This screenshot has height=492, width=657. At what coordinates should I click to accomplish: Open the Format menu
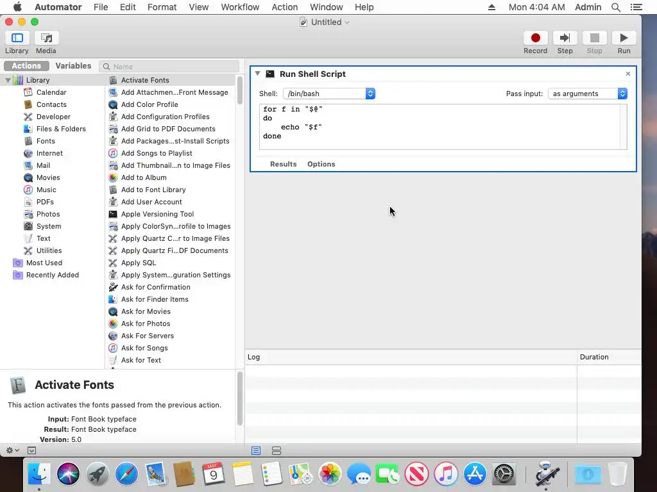click(x=162, y=7)
